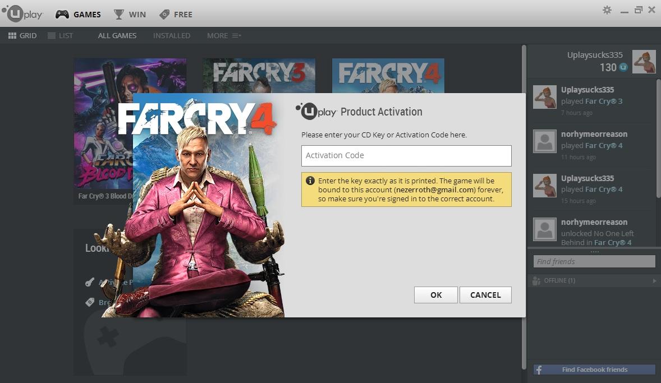Open settings gear icon
Image resolution: width=661 pixels, height=383 pixels.
coord(607,10)
